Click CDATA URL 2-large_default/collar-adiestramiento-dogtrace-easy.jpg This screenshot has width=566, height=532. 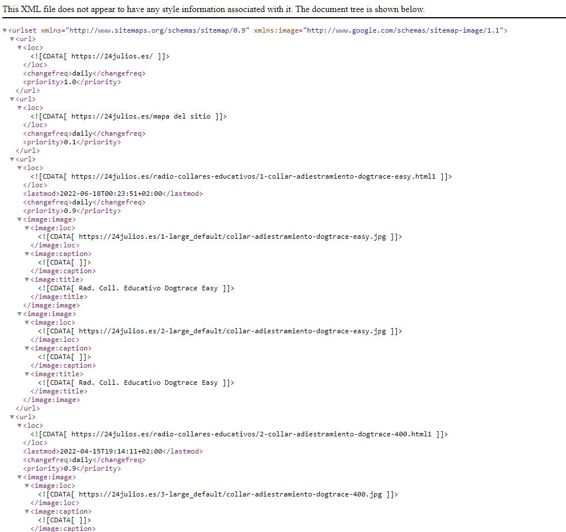pos(220,332)
